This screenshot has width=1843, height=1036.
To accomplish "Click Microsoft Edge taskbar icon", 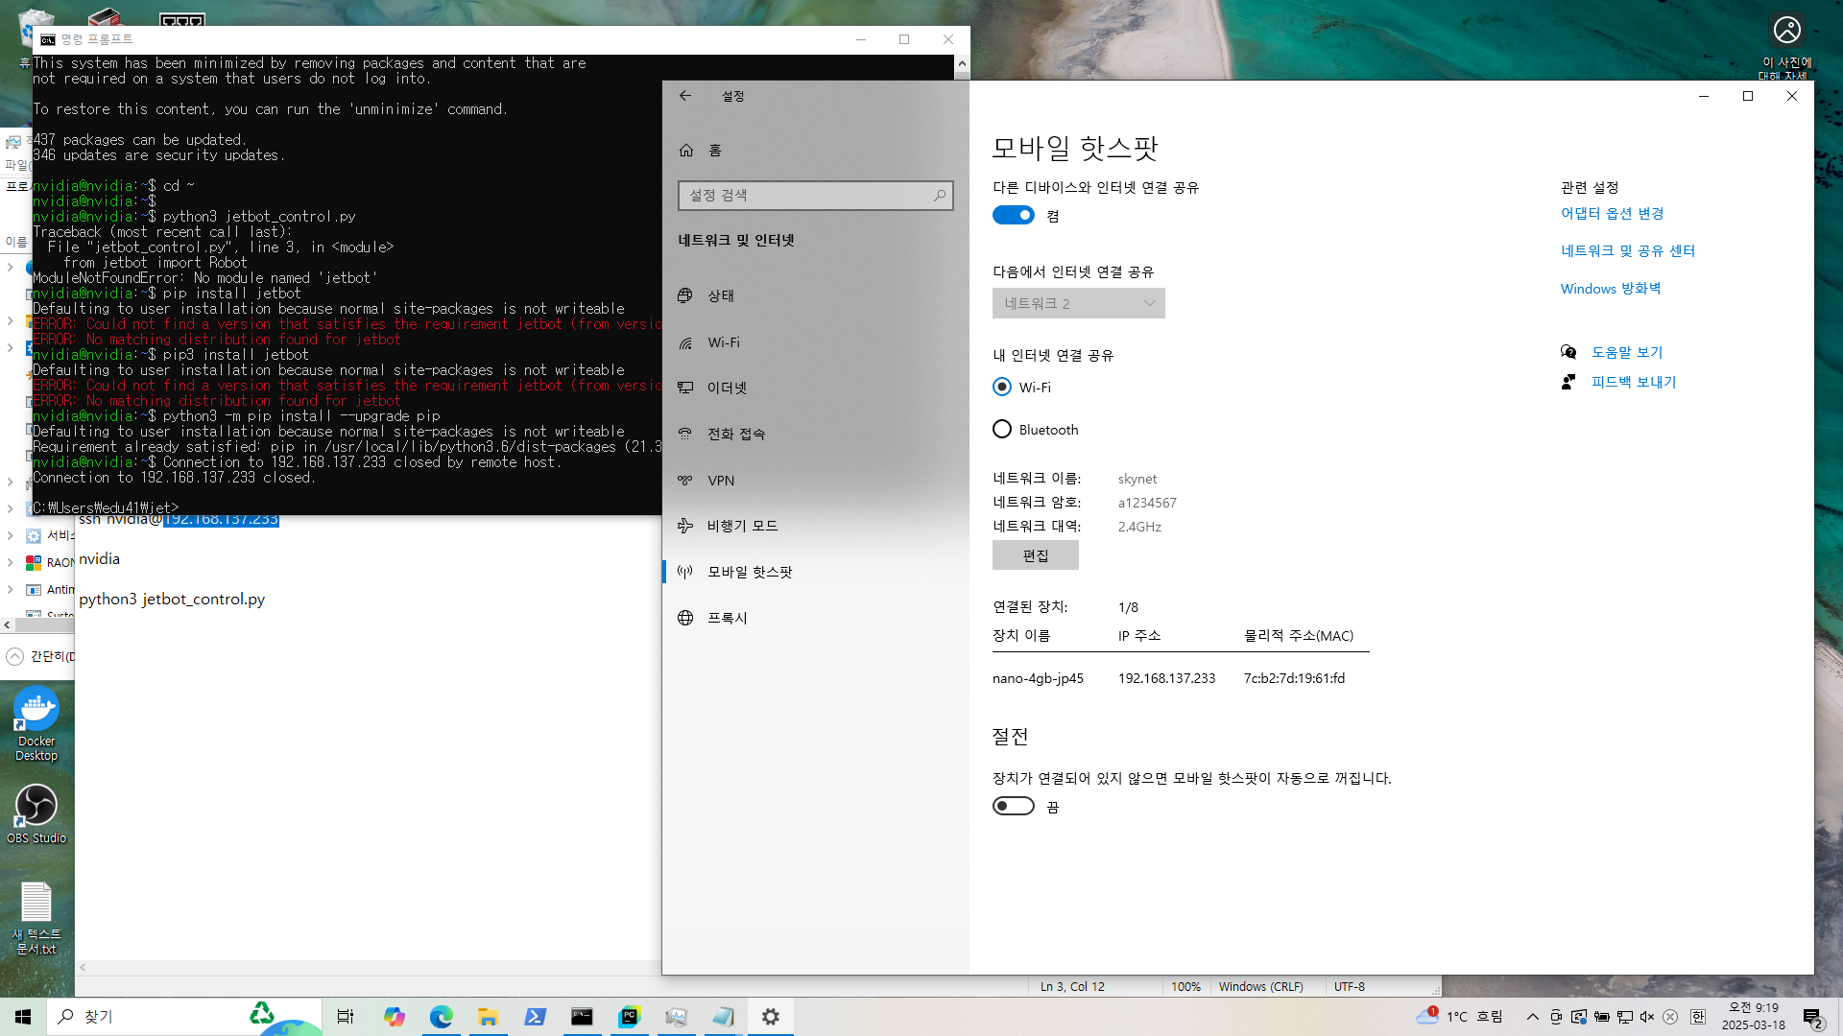I will [441, 1017].
